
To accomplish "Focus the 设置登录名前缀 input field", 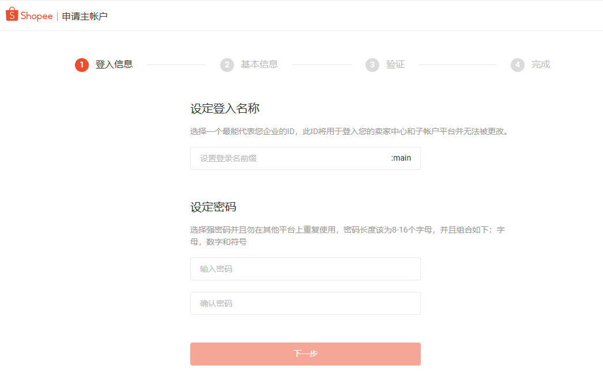I will [x=277, y=158].
